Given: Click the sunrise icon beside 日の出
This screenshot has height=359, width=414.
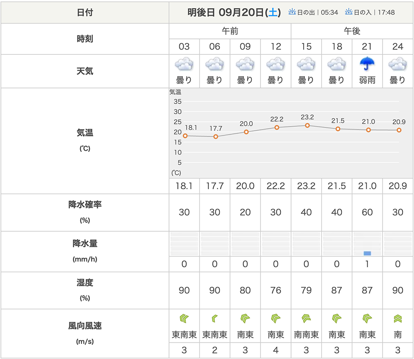Looking at the screenshot, I should [293, 12].
